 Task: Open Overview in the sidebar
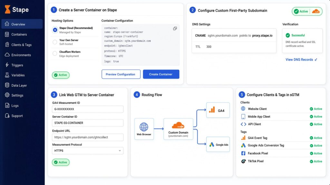22,24
